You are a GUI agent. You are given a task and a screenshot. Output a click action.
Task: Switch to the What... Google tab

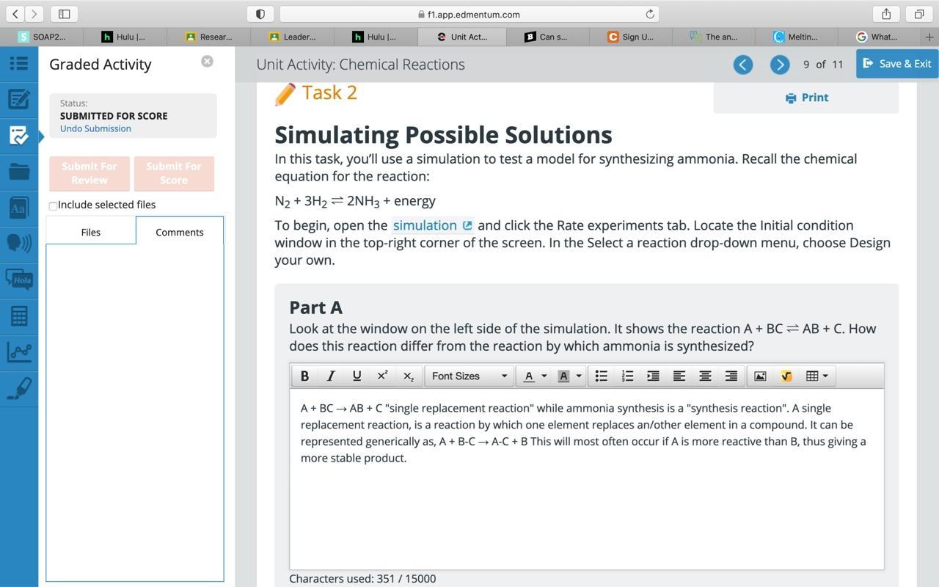[x=877, y=37]
